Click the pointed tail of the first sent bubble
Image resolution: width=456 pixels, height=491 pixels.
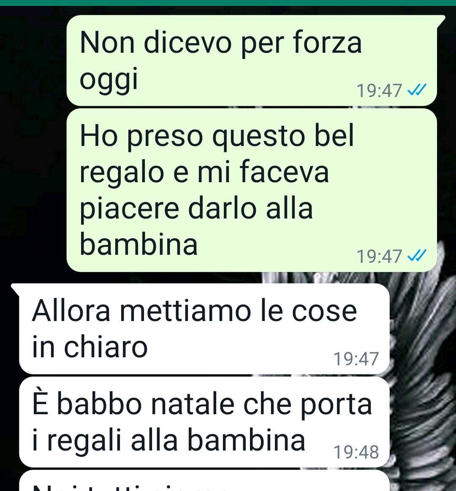pyautogui.click(x=440, y=20)
